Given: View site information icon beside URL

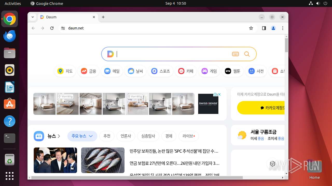Looking at the screenshot, I should 63,28.
